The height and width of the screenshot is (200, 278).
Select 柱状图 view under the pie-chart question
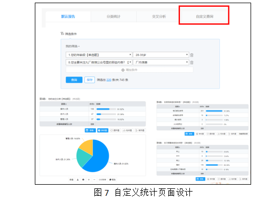click(128, 130)
